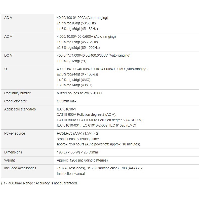
Task: Click the AC A row label
Action: pyautogui.click(x=8, y=18)
